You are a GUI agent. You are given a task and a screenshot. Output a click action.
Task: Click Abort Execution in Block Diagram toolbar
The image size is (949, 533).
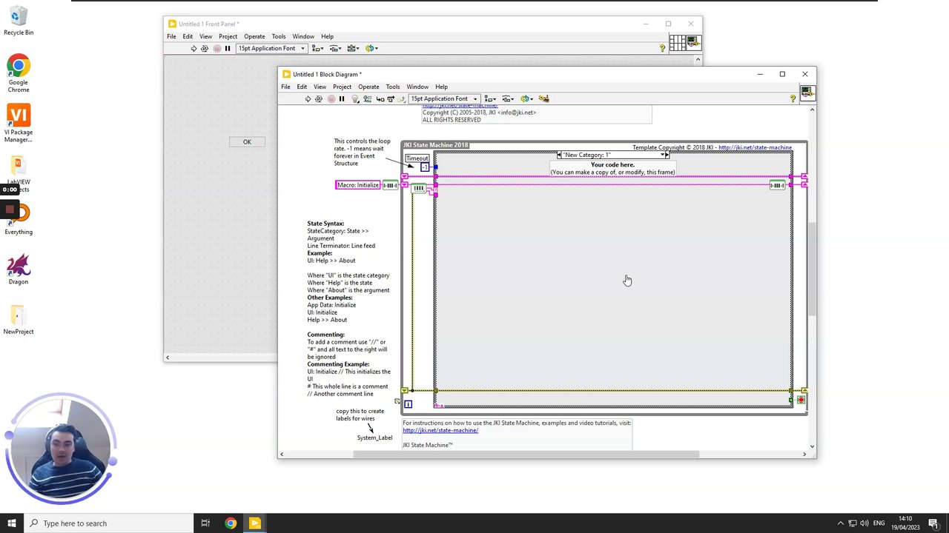click(x=331, y=98)
